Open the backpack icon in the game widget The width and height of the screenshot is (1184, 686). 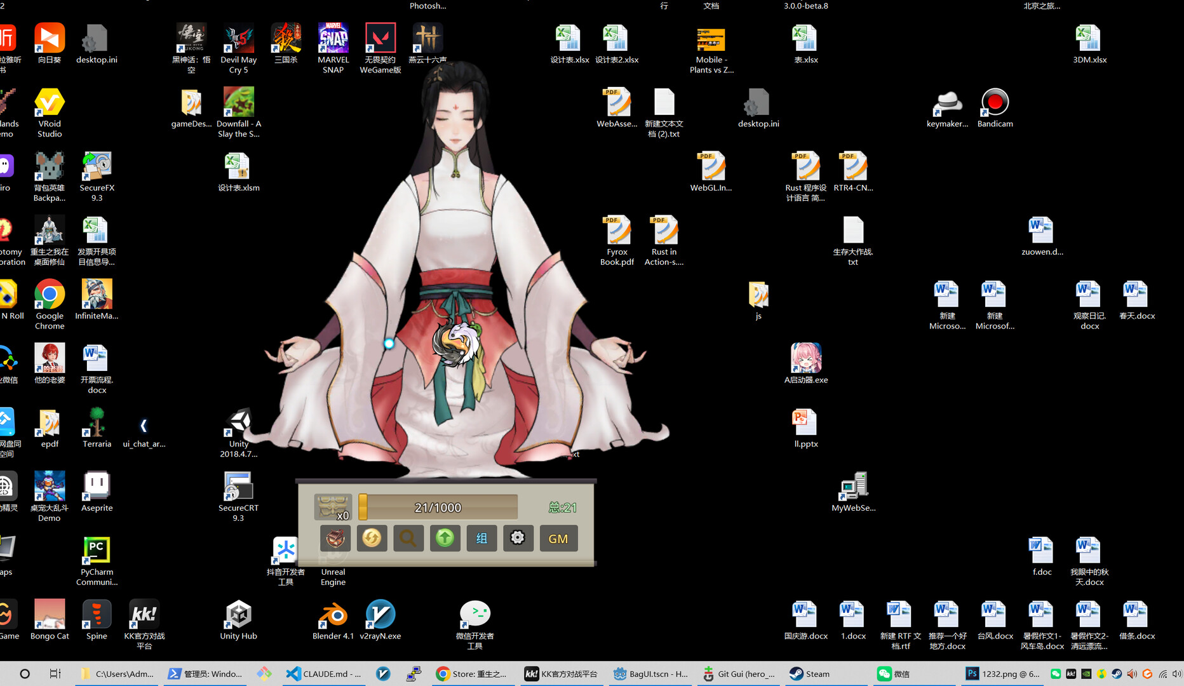coord(334,538)
